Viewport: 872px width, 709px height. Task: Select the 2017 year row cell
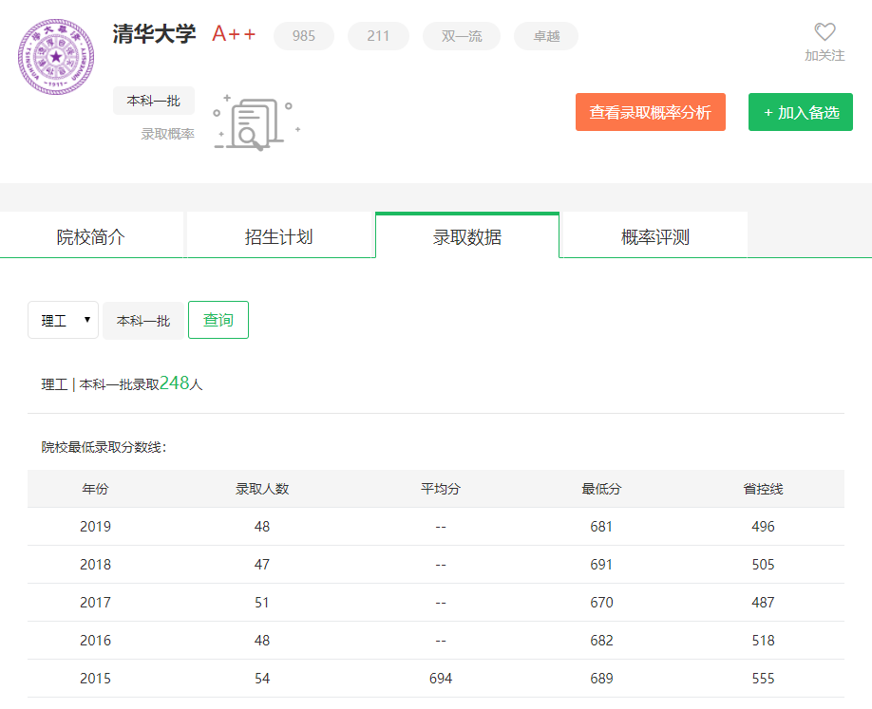click(96, 603)
